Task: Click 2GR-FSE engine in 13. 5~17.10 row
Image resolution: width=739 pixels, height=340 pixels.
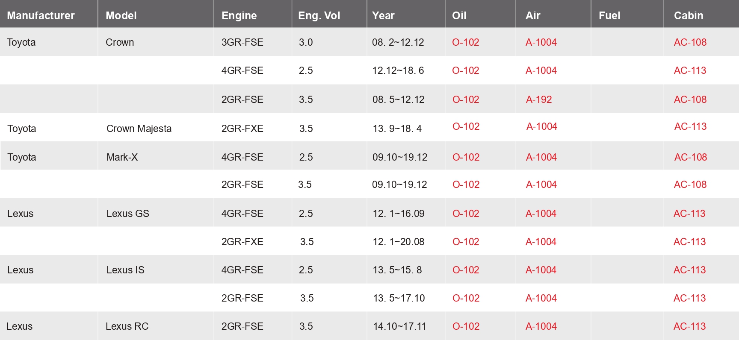Action: pos(242,298)
